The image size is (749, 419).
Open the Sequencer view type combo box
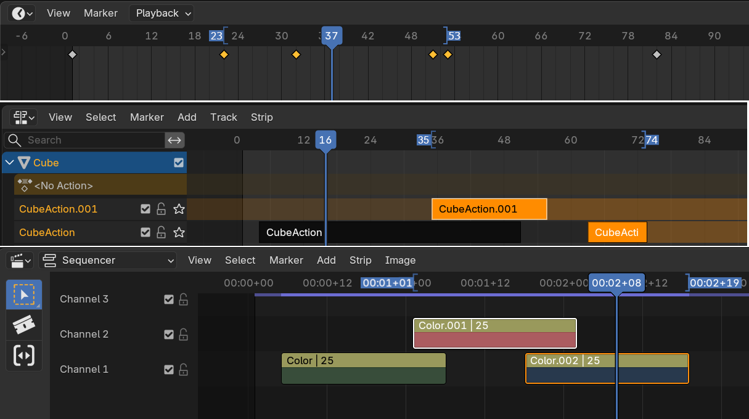tap(107, 260)
